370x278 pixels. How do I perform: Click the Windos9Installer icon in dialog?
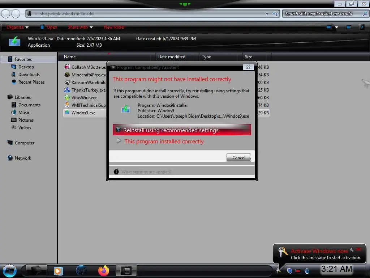126,109
